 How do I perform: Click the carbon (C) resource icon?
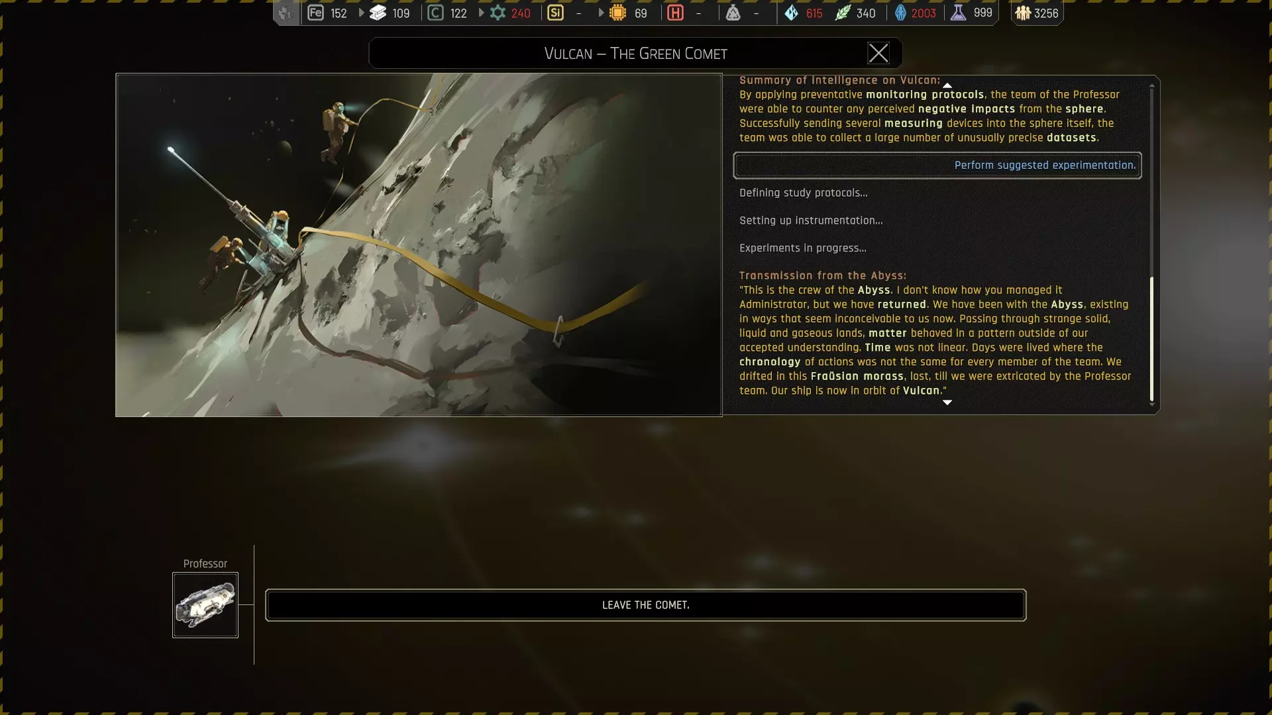435,13
